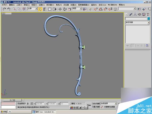Click the Align tool icon

tap(144, 9)
